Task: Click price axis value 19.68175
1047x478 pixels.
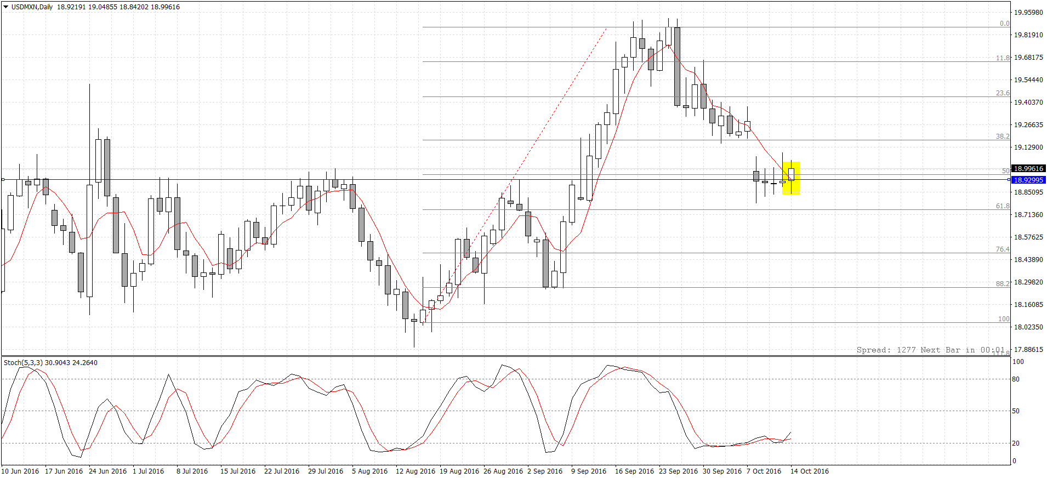Action: click(1028, 57)
